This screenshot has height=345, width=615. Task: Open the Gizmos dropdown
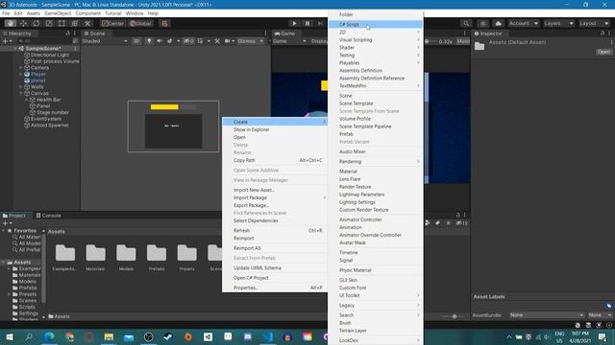[250, 41]
